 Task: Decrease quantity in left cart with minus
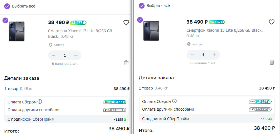pyautogui.click(x=54, y=55)
